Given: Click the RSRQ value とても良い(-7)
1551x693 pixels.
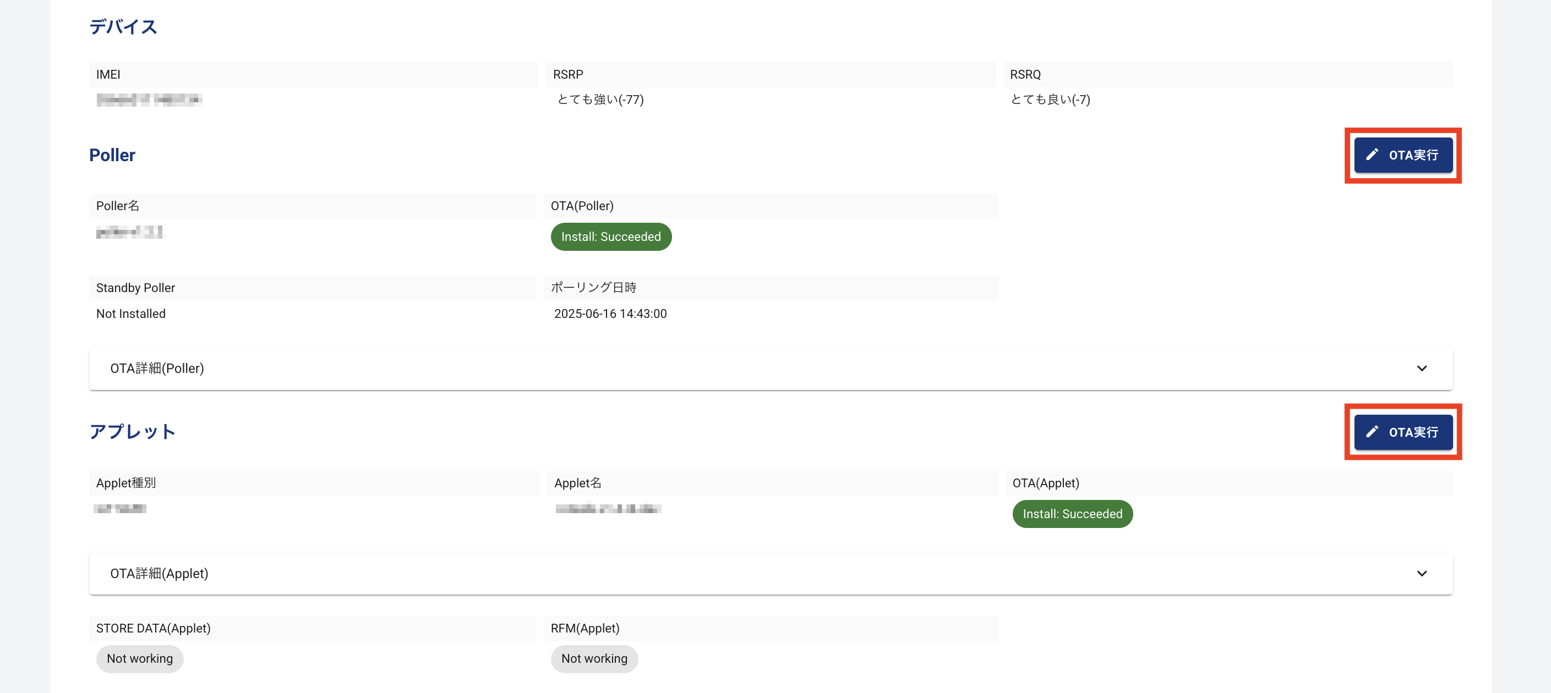Looking at the screenshot, I should (x=1050, y=99).
